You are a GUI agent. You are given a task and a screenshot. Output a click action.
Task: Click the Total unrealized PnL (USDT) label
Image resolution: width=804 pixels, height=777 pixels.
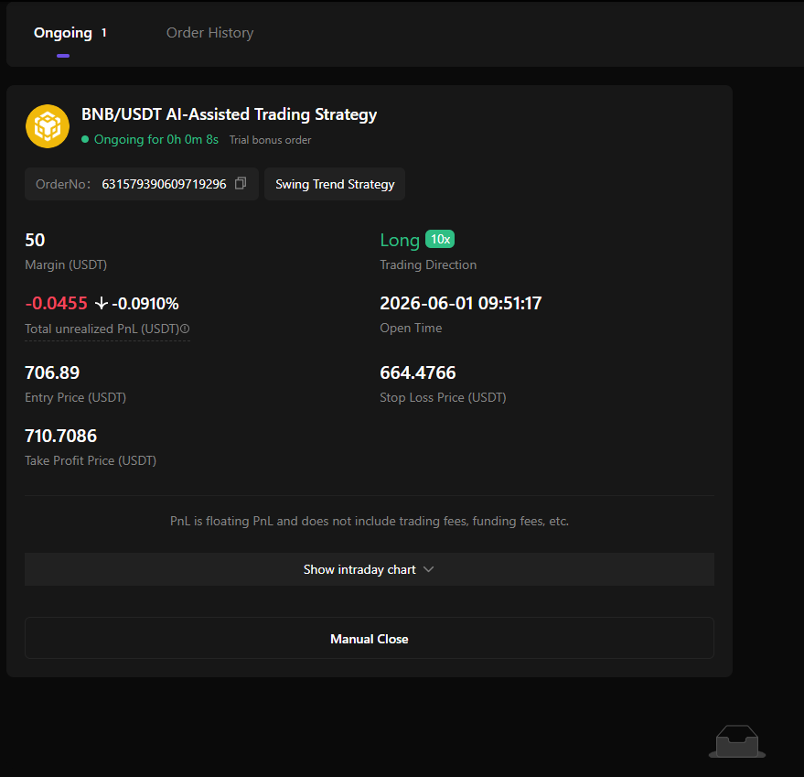point(102,329)
